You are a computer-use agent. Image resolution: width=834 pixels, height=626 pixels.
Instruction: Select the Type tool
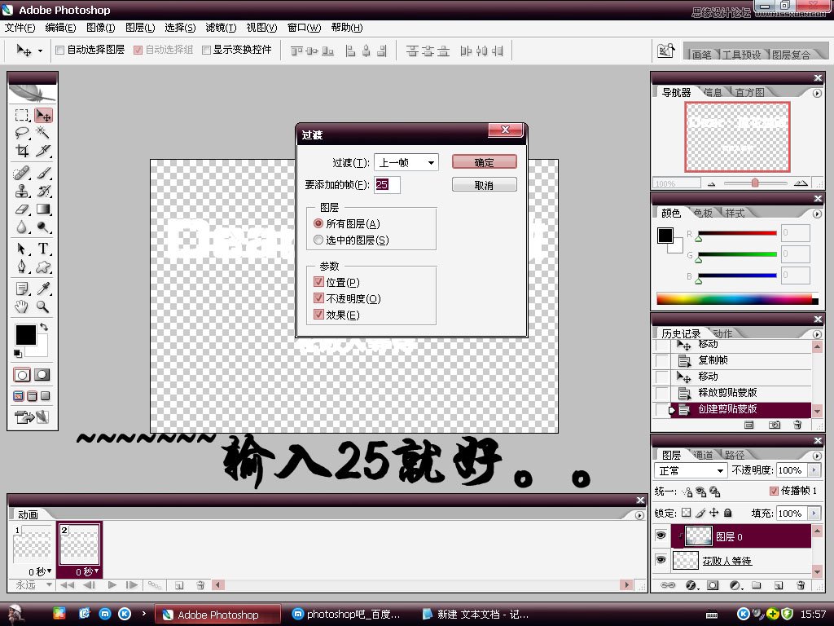tap(43, 246)
